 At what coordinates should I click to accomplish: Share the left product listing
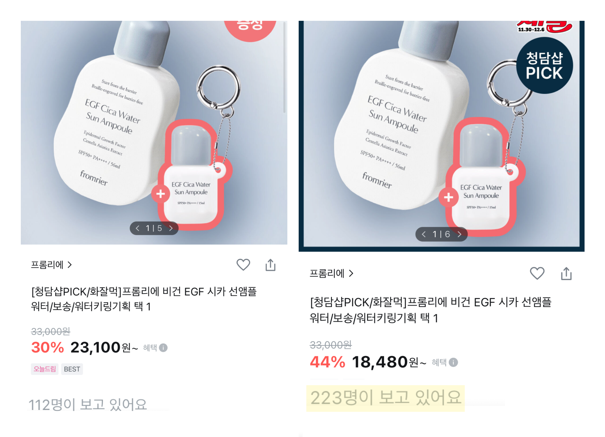pos(271,265)
